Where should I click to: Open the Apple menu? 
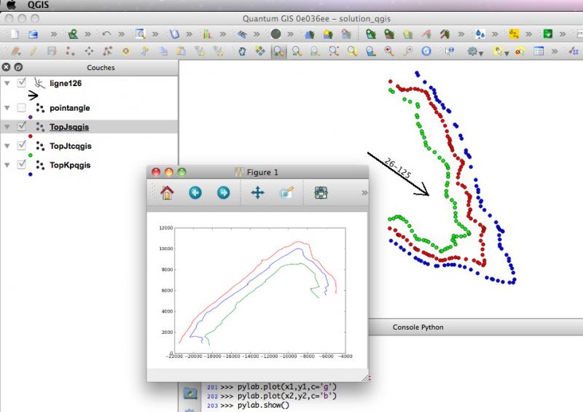click(x=11, y=4)
